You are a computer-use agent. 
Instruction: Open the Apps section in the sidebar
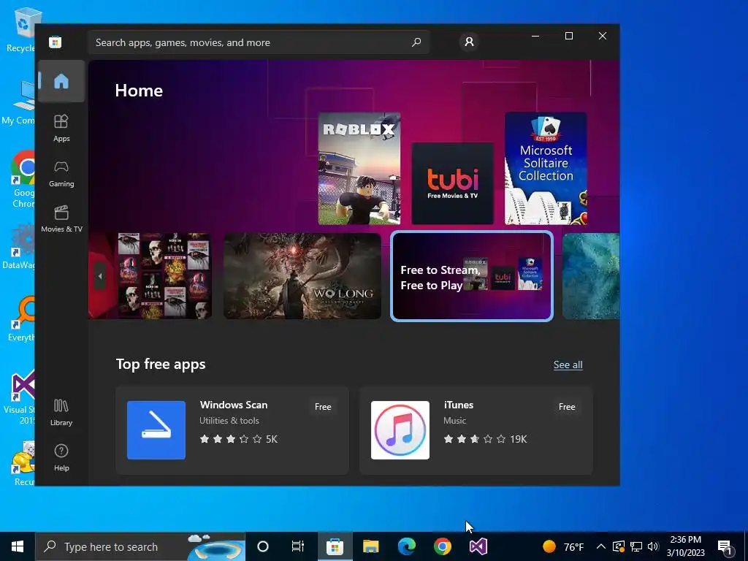[x=61, y=128]
